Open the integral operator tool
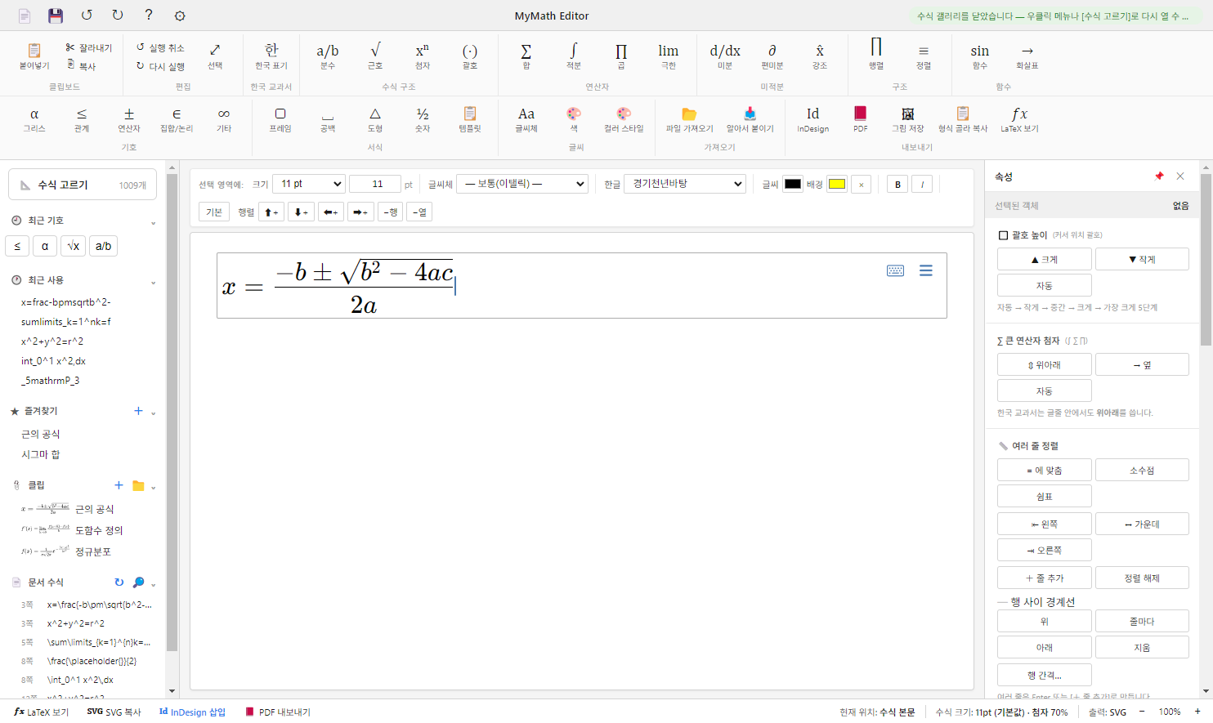Viewport: 1213px width, 723px height. click(x=574, y=56)
